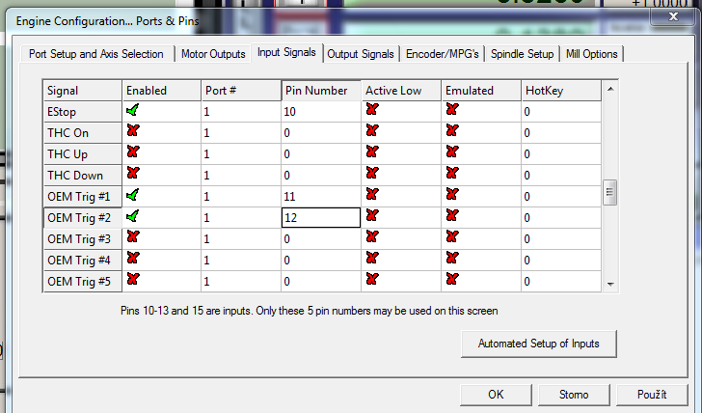Toggle Active Low for THC Up
This screenshot has height=413, width=702.
click(372, 151)
